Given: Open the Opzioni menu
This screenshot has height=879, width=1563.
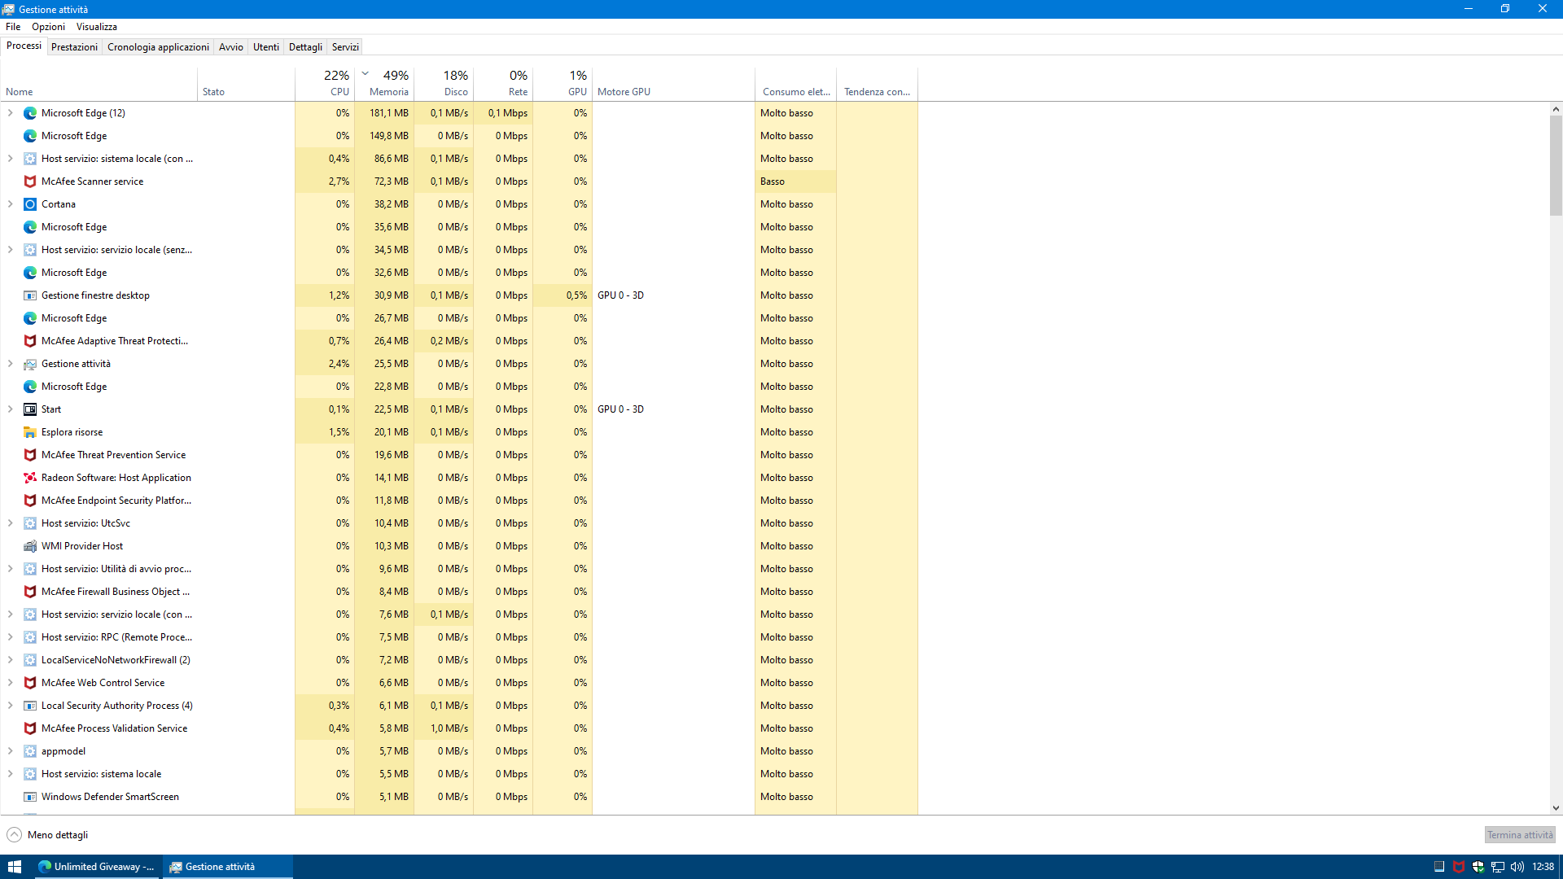Looking at the screenshot, I should [x=48, y=27].
